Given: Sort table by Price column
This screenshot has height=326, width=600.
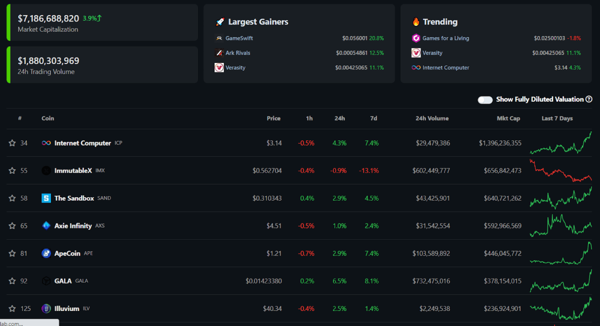Looking at the screenshot, I should pos(273,119).
